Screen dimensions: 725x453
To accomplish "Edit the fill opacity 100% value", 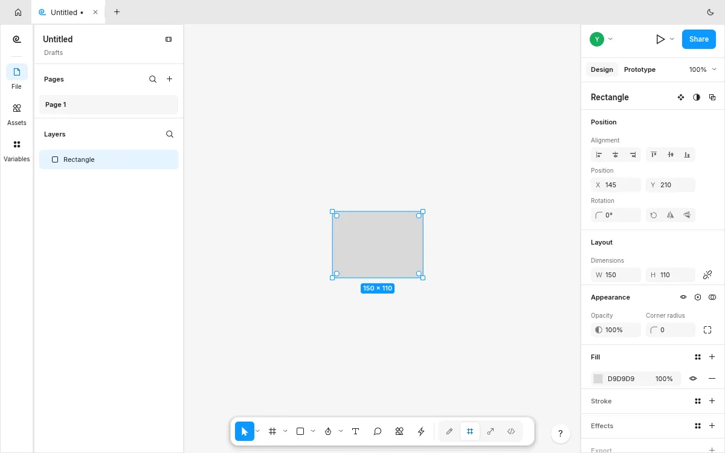I will (x=664, y=379).
